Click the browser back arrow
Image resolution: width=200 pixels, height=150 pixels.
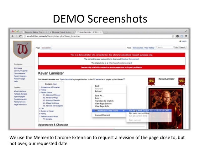click(x=13, y=36)
